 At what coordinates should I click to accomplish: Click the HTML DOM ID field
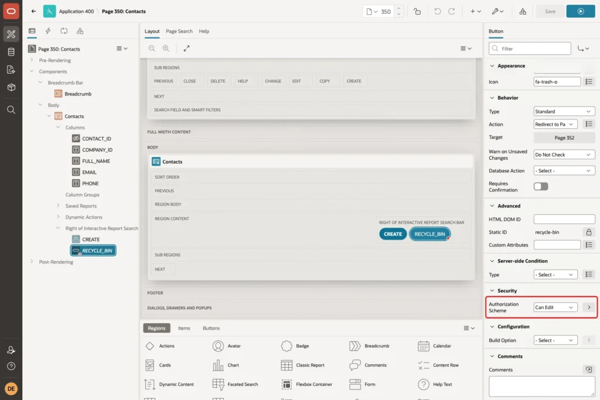pos(564,219)
